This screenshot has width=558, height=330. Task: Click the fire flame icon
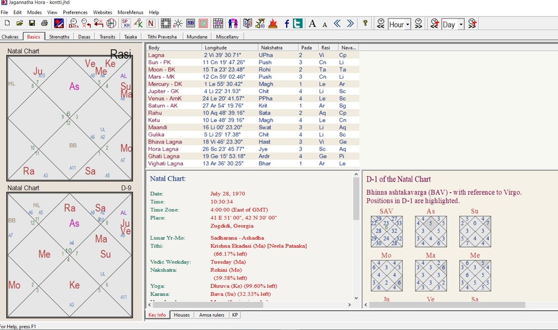(272, 23)
